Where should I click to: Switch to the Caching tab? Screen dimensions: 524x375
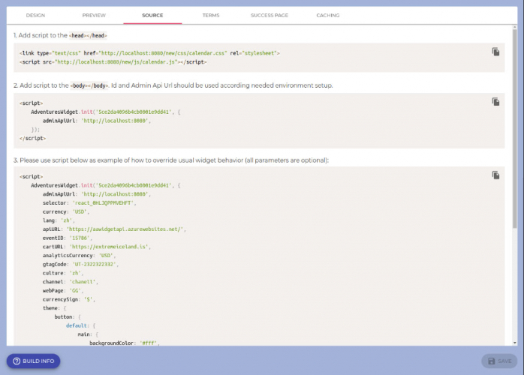(327, 15)
